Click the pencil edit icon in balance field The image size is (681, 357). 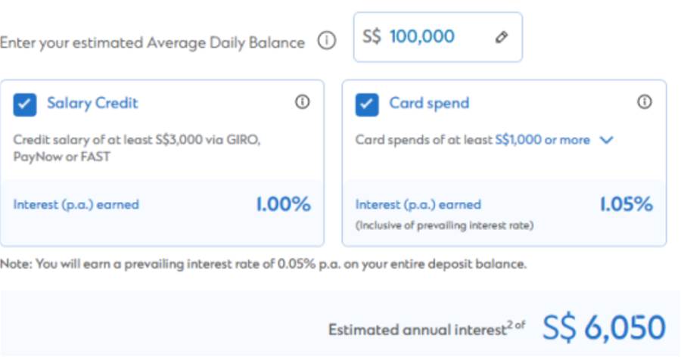pyautogui.click(x=501, y=37)
